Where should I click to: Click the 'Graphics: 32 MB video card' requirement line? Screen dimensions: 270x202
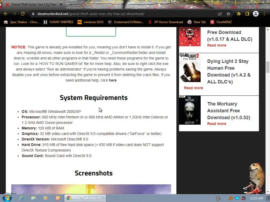pos(91,134)
